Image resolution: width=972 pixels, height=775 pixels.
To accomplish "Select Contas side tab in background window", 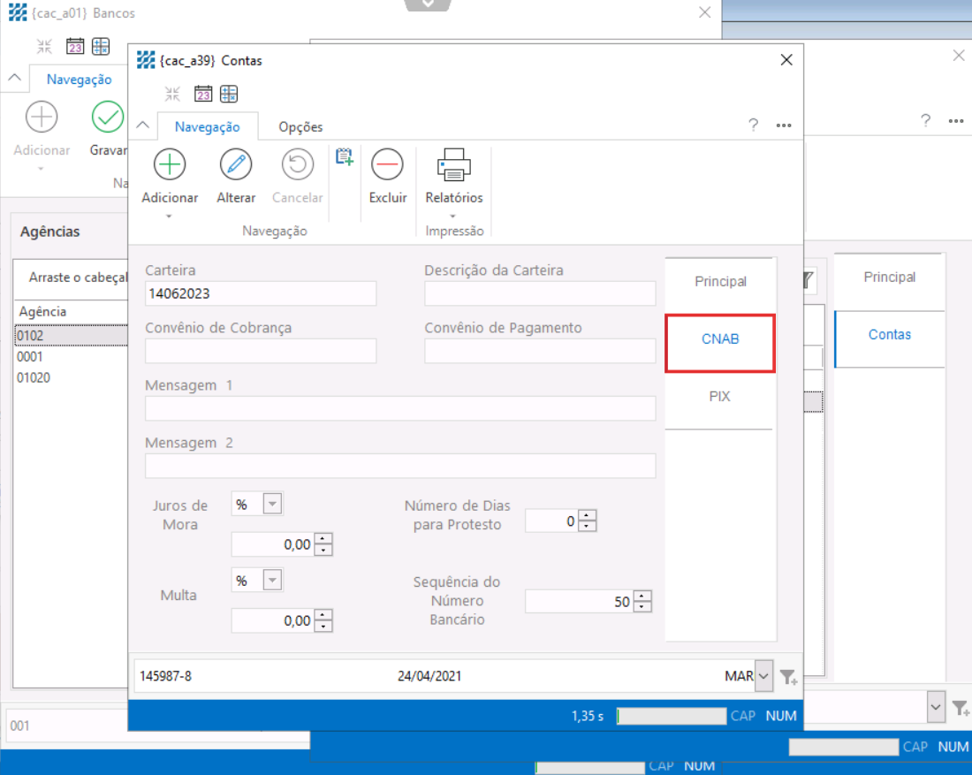I will pos(890,335).
